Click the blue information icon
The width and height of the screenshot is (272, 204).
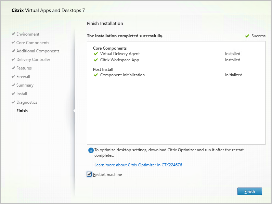91,150
